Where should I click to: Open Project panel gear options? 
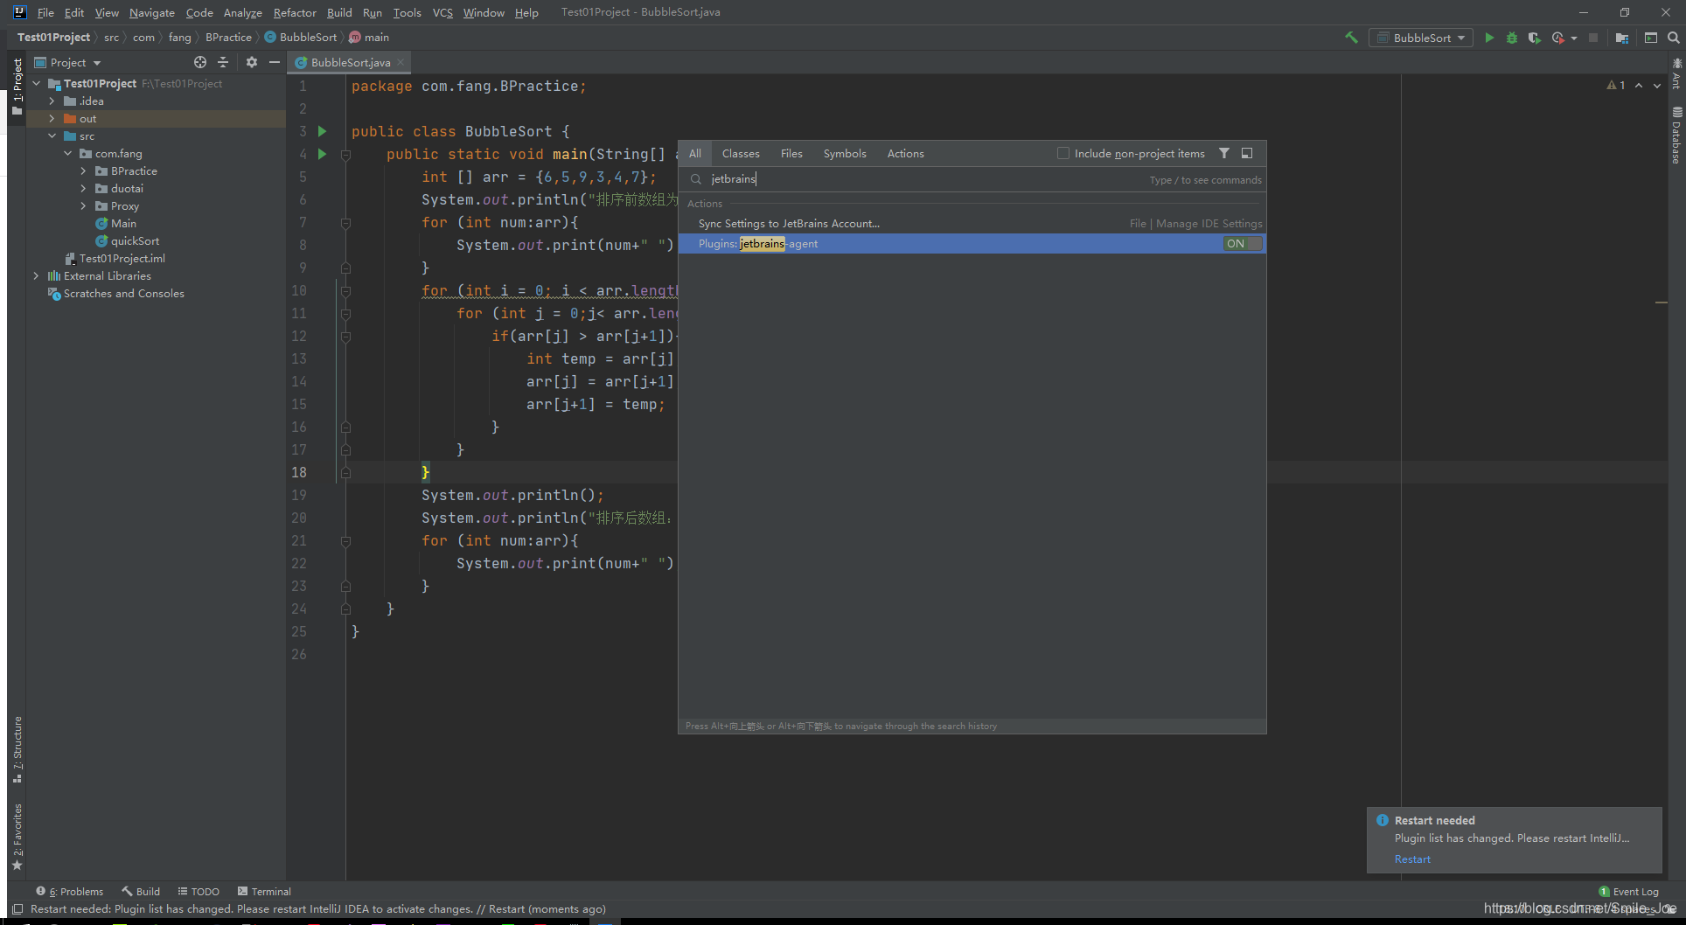pos(252,62)
